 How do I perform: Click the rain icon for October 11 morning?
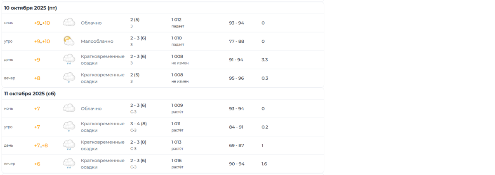coord(68,127)
